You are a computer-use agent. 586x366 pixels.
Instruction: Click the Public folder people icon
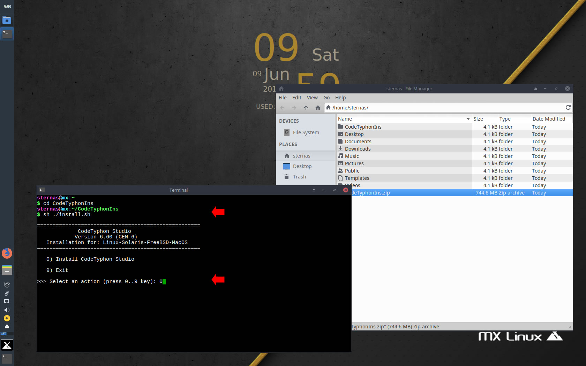click(340, 170)
